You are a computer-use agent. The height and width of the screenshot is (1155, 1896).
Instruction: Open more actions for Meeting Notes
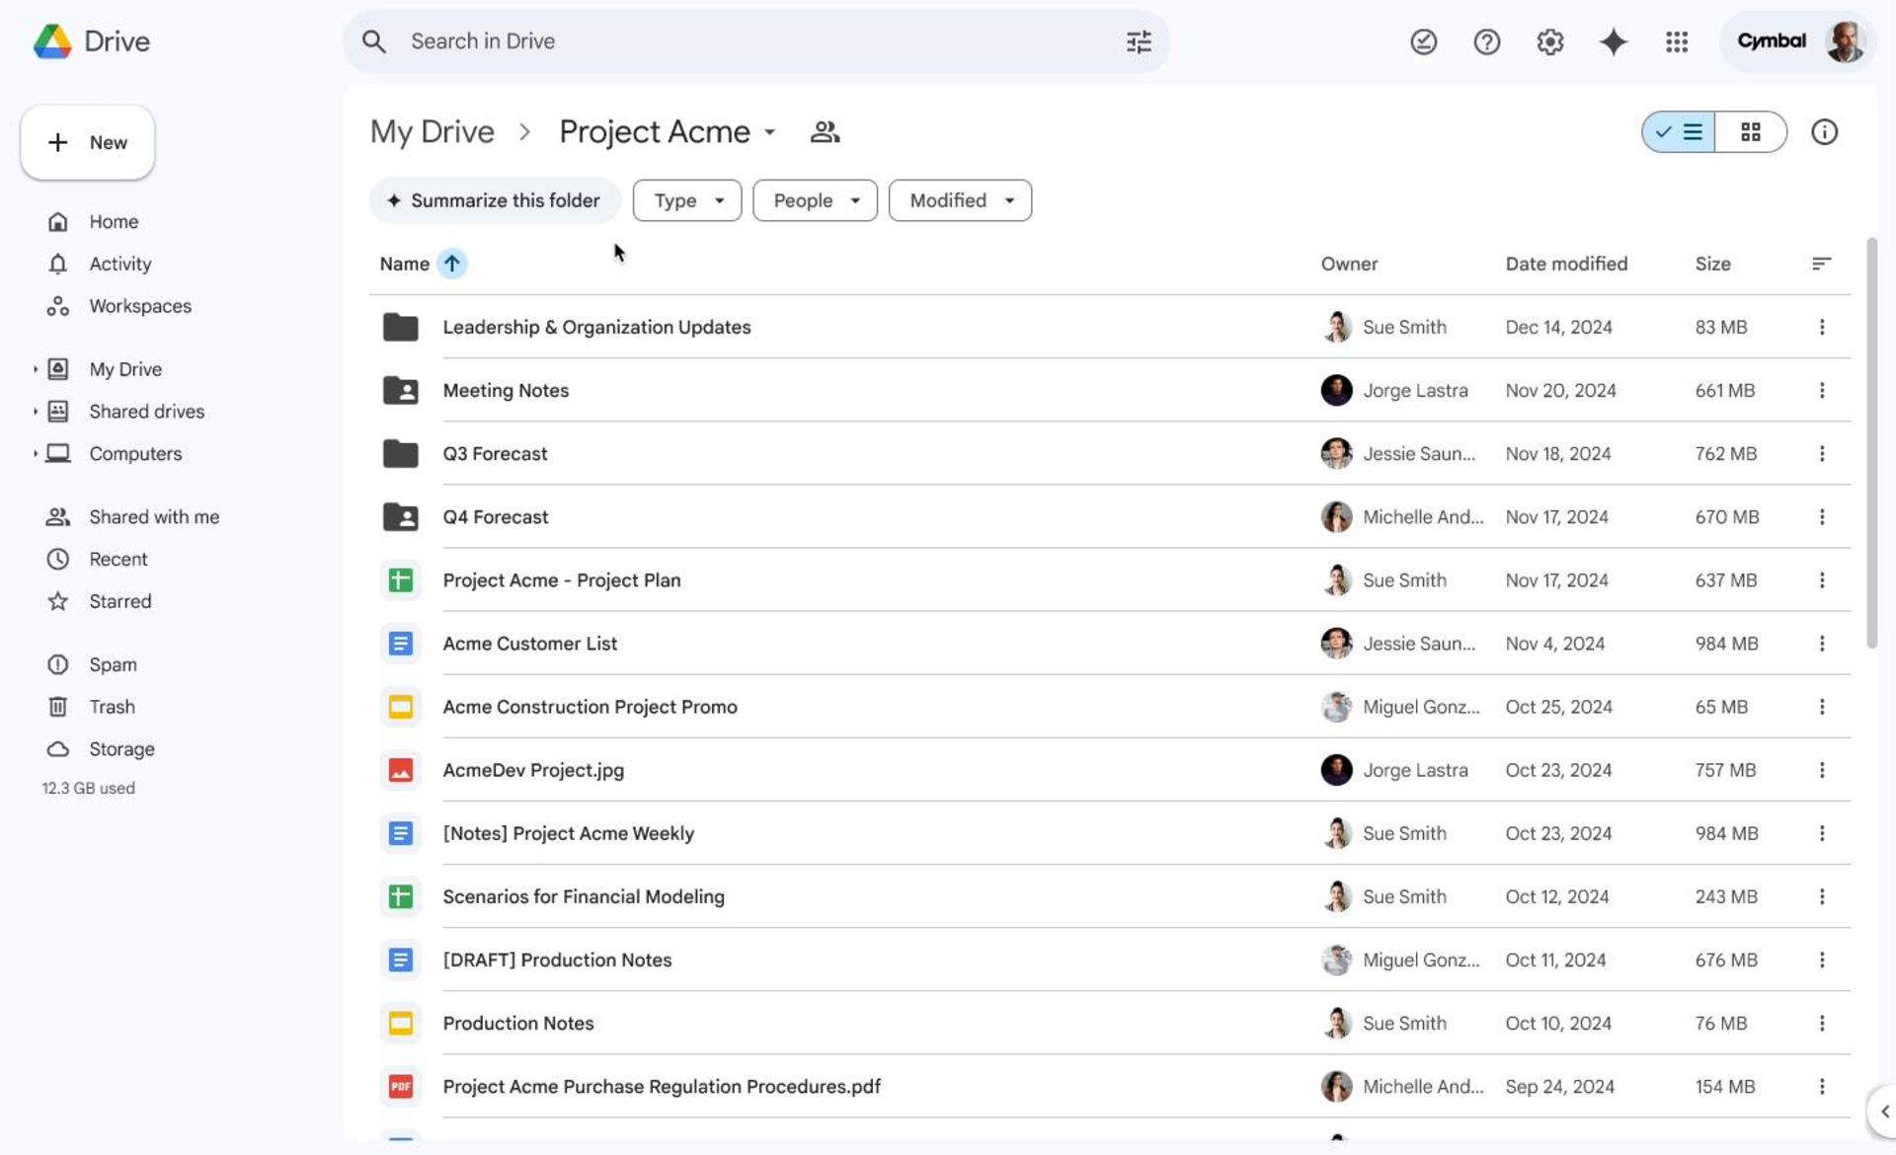[x=1822, y=390]
